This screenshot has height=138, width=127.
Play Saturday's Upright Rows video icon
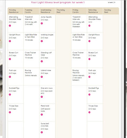coord(89,41)
